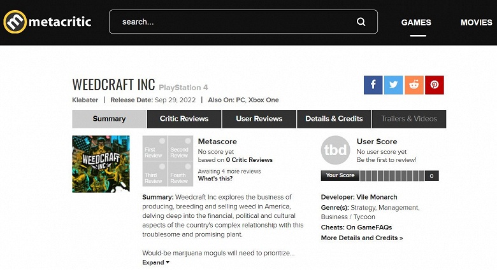This screenshot has height=270, width=497.
Task: Click the Business / Tycoon genre text
Action: pyautogui.click(x=348, y=217)
